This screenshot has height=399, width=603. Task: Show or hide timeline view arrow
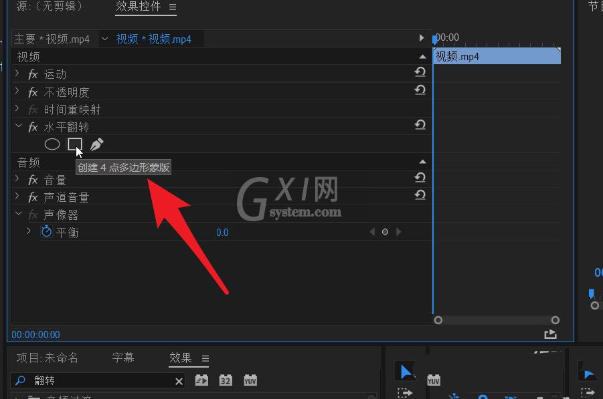(422, 37)
